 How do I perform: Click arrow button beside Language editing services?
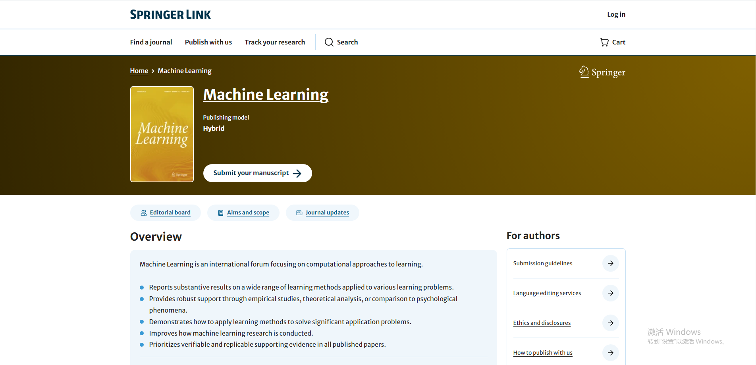611,293
